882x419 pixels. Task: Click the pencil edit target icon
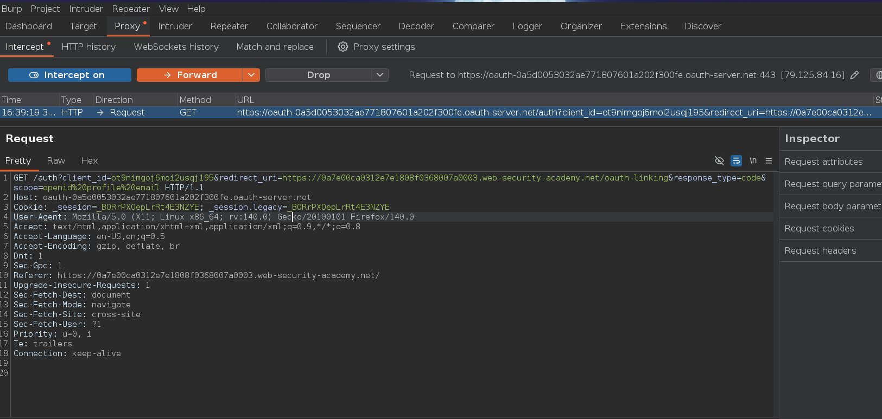(854, 75)
